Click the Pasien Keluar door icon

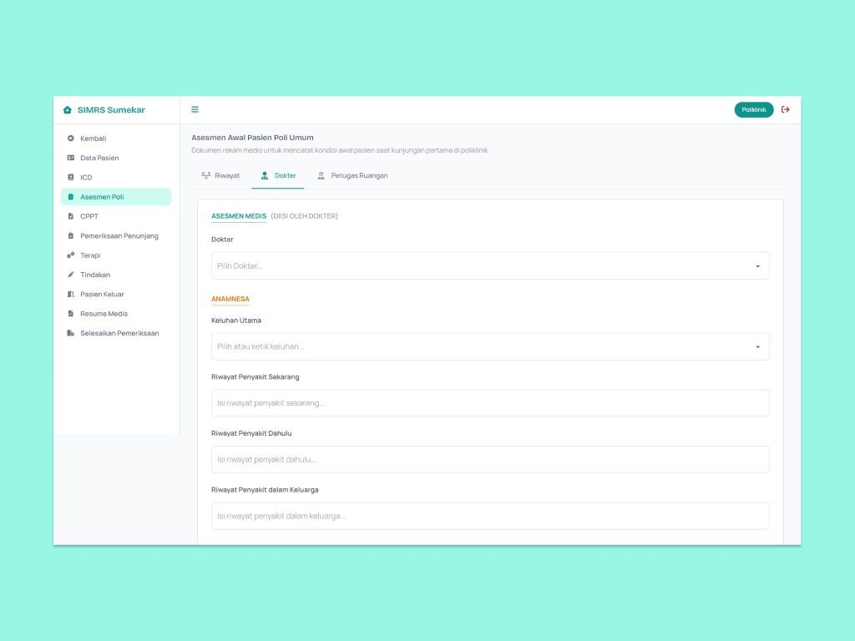tap(71, 295)
